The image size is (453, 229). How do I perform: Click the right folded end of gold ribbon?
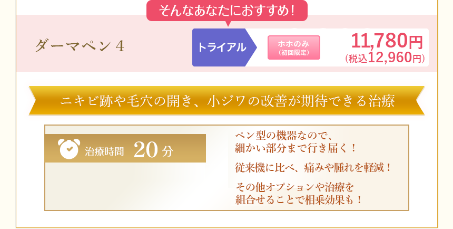(419, 100)
